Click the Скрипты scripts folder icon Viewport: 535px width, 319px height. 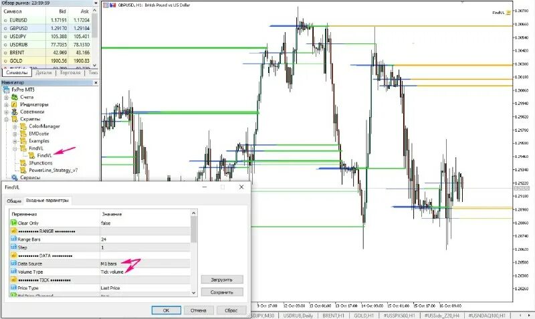pyautogui.click(x=14, y=119)
